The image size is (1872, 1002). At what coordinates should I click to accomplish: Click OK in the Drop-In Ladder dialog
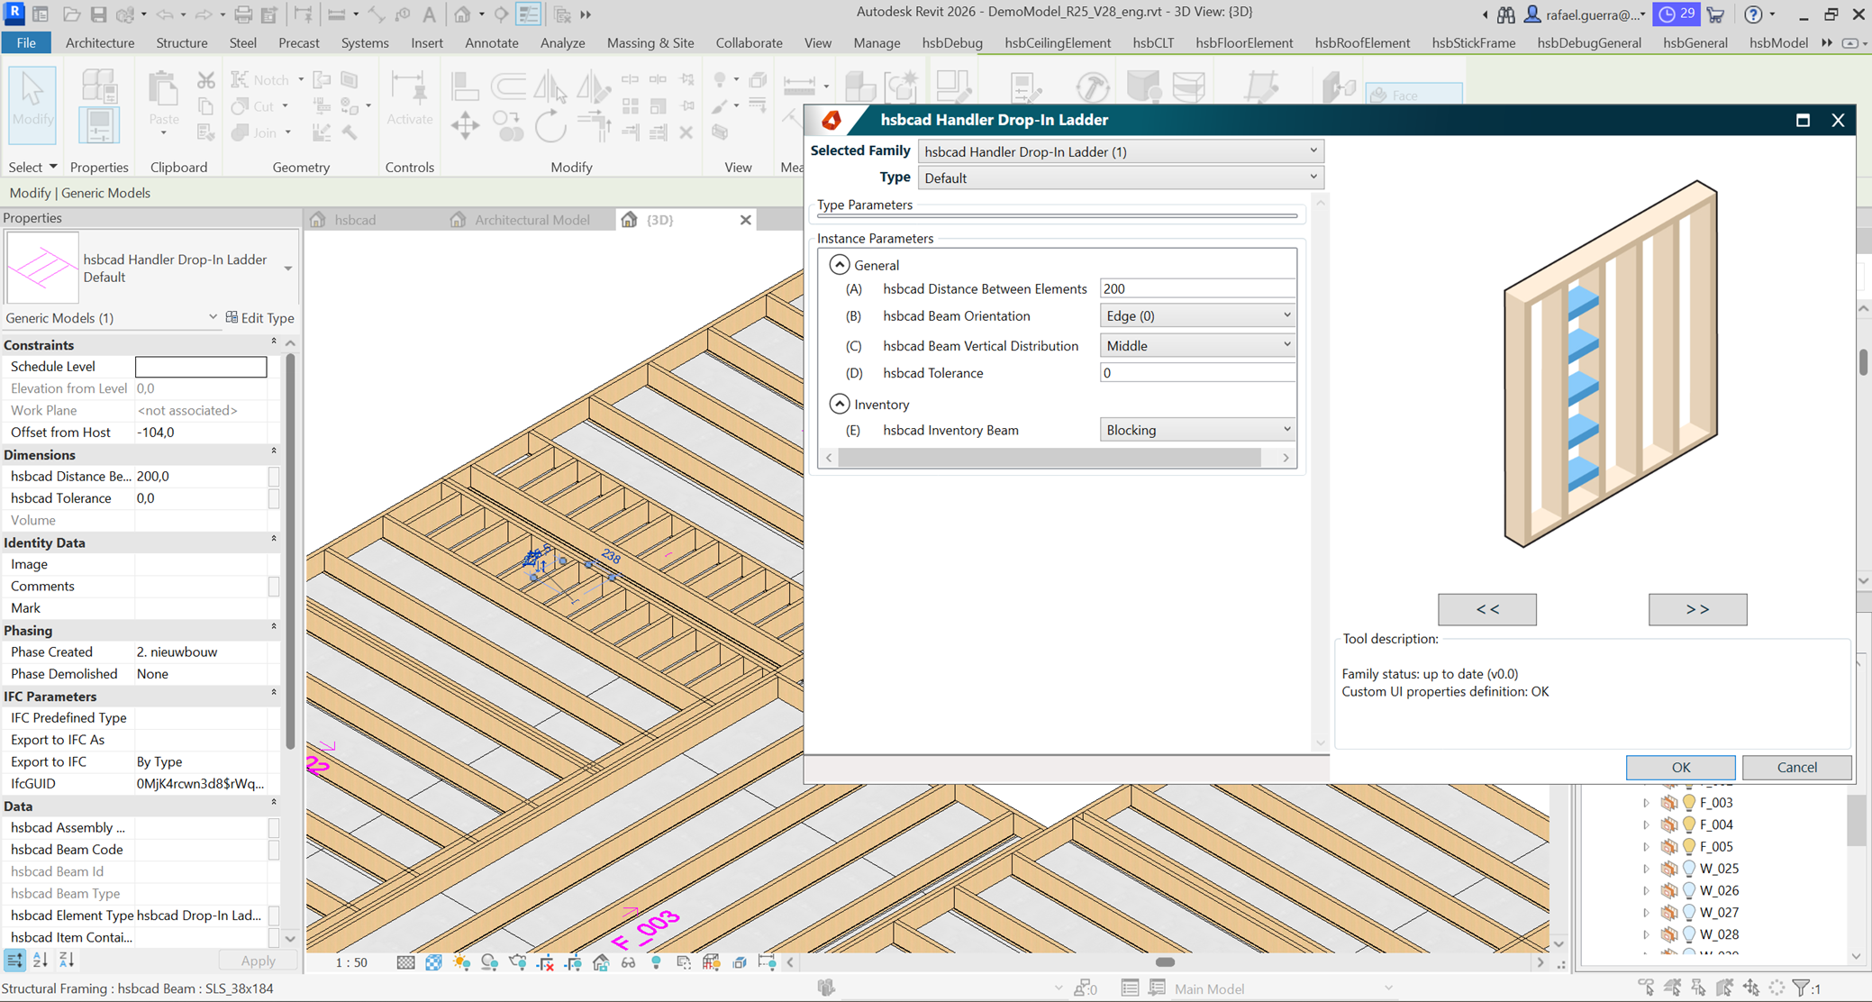click(x=1680, y=767)
